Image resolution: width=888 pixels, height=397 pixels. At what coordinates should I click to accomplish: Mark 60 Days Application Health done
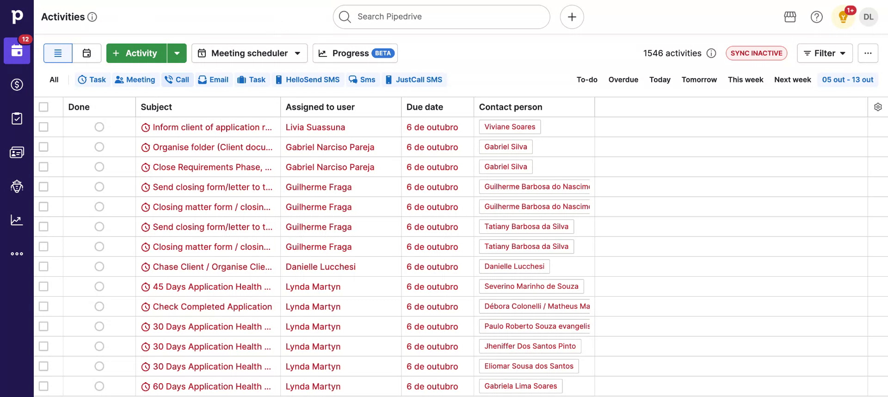(x=99, y=386)
